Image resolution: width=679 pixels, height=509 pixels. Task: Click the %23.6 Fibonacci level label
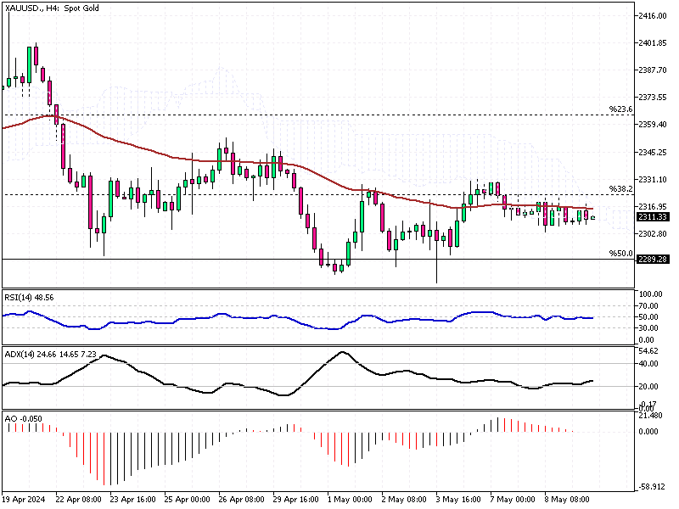tap(620, 109)
